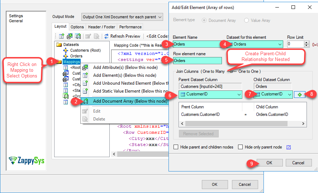Viewport: 318px width, 193px height.
Task: Click the first Cust attribute @ icon
Action: click(66, 73)
